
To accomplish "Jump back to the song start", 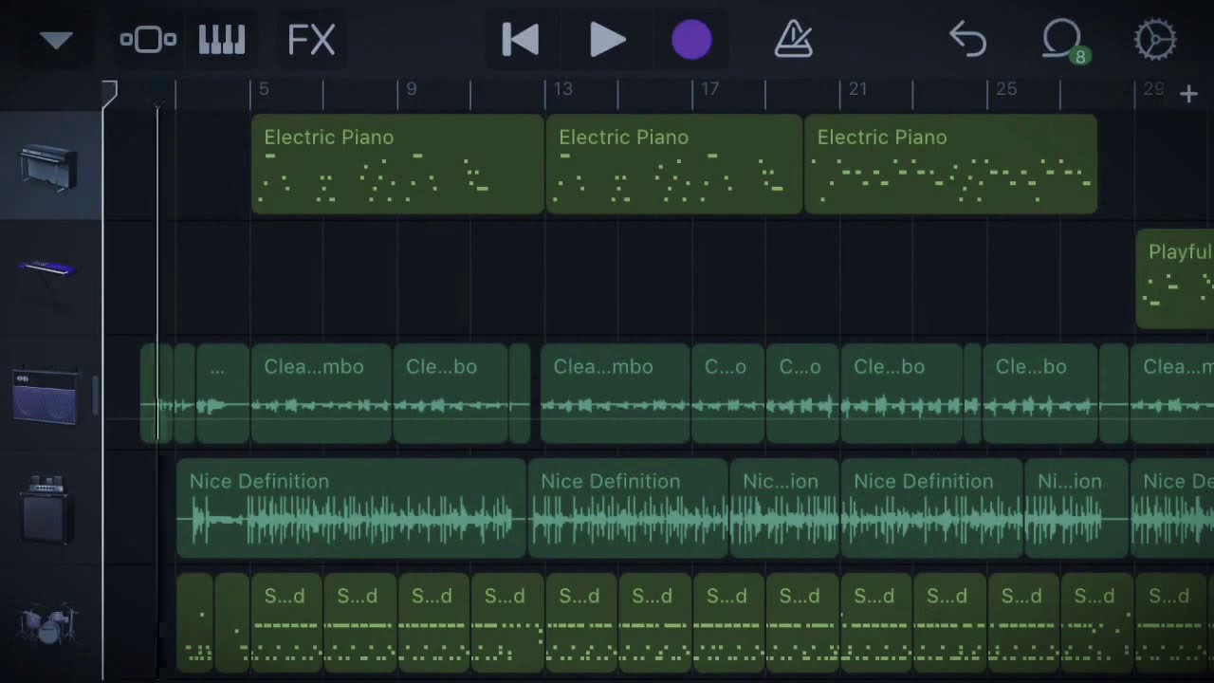I will [521, 40].
